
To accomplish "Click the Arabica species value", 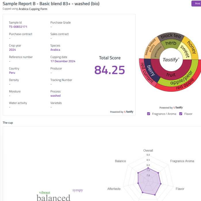I will (55, 50).
